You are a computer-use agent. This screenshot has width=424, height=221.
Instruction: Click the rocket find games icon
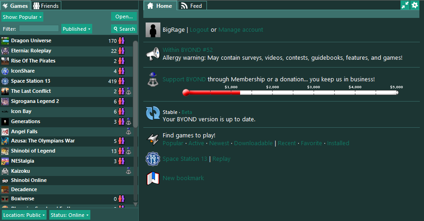point(153,139)
